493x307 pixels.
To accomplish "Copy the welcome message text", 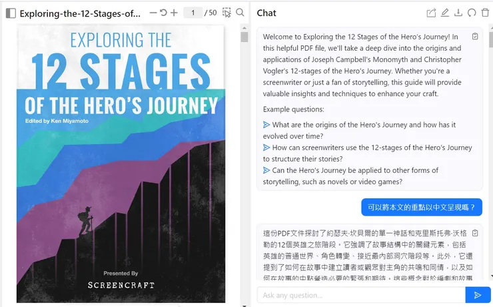I will (475, 37).
